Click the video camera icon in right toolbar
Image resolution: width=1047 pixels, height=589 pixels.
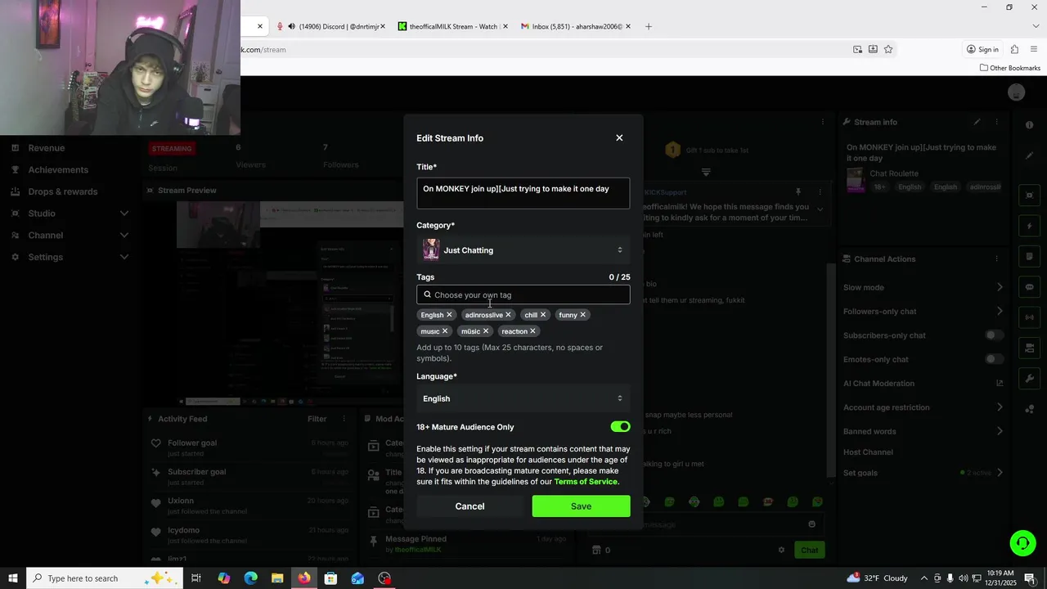click(x=1030, y=196)
